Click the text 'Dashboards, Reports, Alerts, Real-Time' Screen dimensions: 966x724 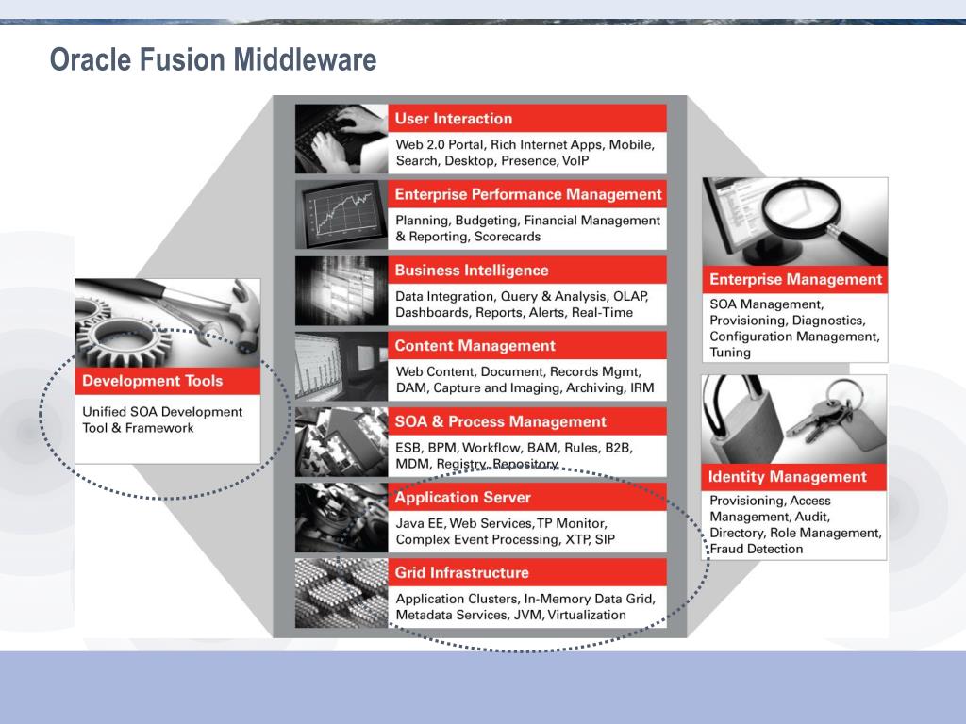514,312
